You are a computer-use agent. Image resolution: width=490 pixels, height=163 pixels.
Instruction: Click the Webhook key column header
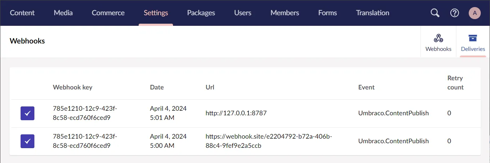pyautogui.click(x=73, y=87)
